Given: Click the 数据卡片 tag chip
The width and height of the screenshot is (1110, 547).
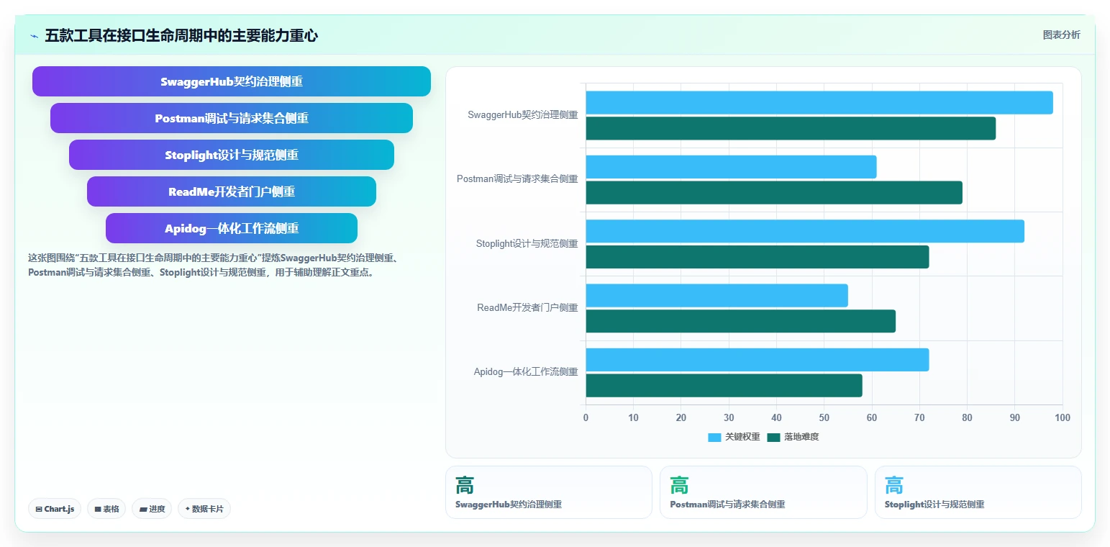Looking at the screenshot, I should 204,509.
